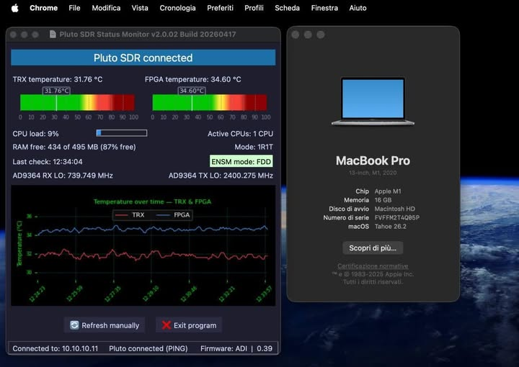The height and width of the screenshot is (367, 519).
Task: Click the ENSM mode: FDD indicator
Action: (x=241, y=161)
